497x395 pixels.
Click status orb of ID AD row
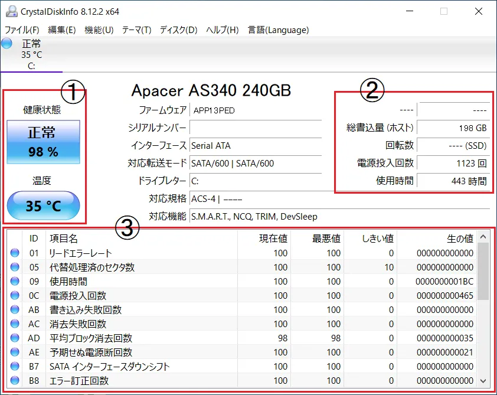(15, 338)
